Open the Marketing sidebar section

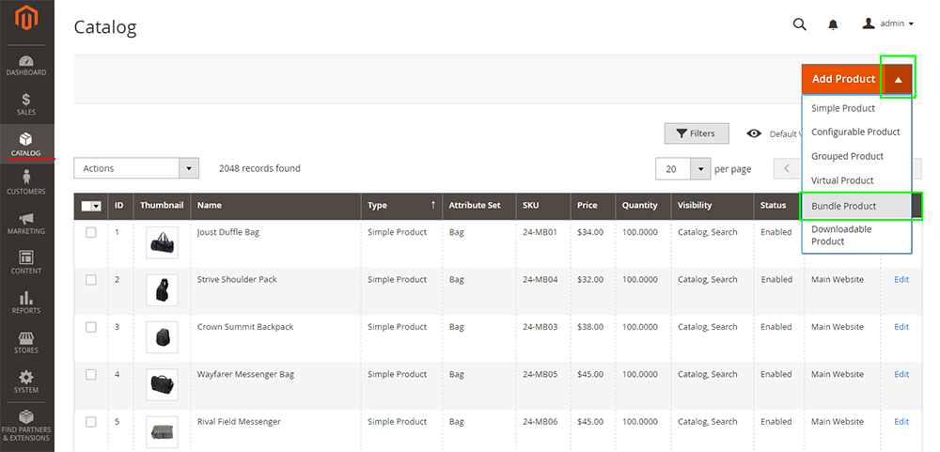tap(26, 223)
